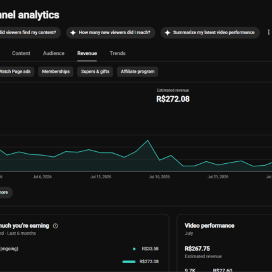The height and width of the screenshot is (272, 272).
Task: Switch to the Content tab
Action: tap(21, 53)
